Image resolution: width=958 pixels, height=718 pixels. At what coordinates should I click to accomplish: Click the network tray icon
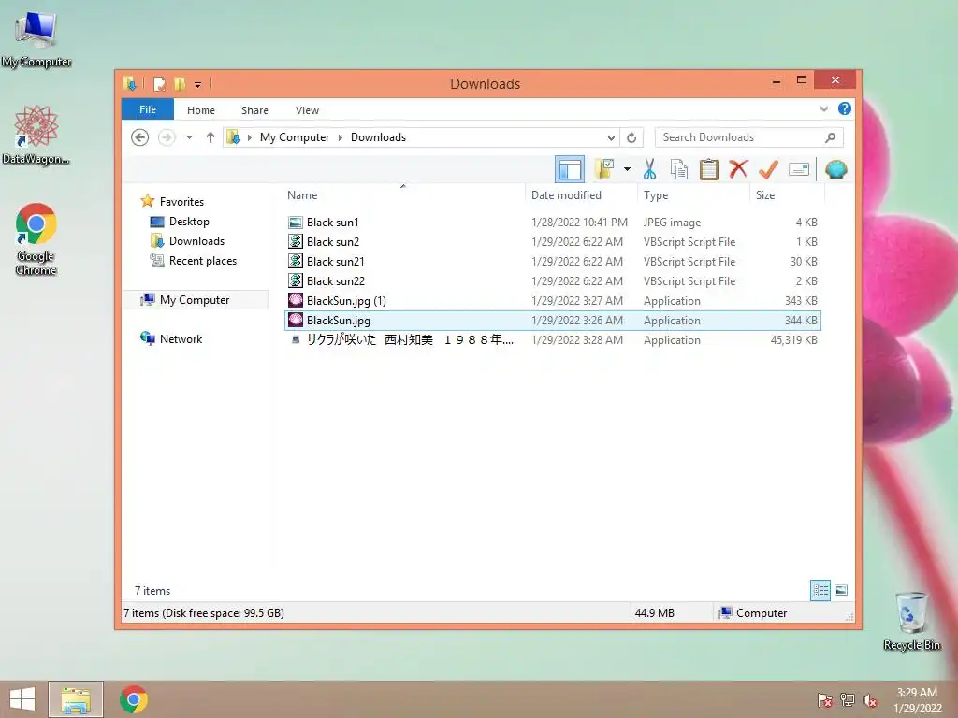(x=848, y=699)
